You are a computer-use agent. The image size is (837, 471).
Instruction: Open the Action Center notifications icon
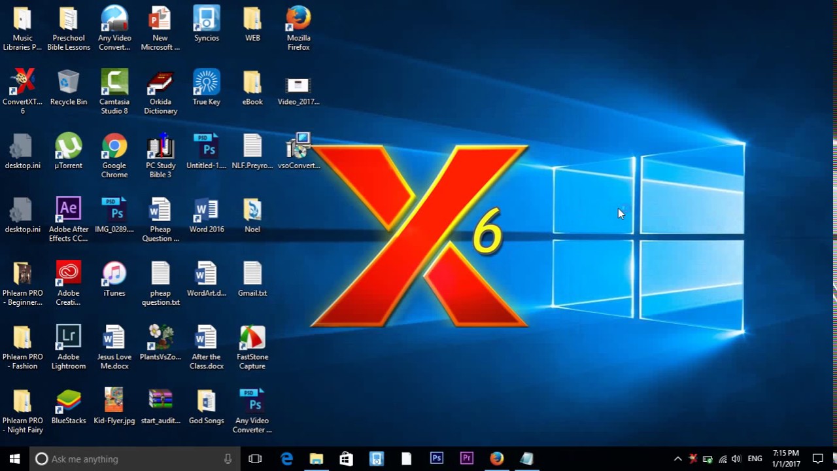818,459
